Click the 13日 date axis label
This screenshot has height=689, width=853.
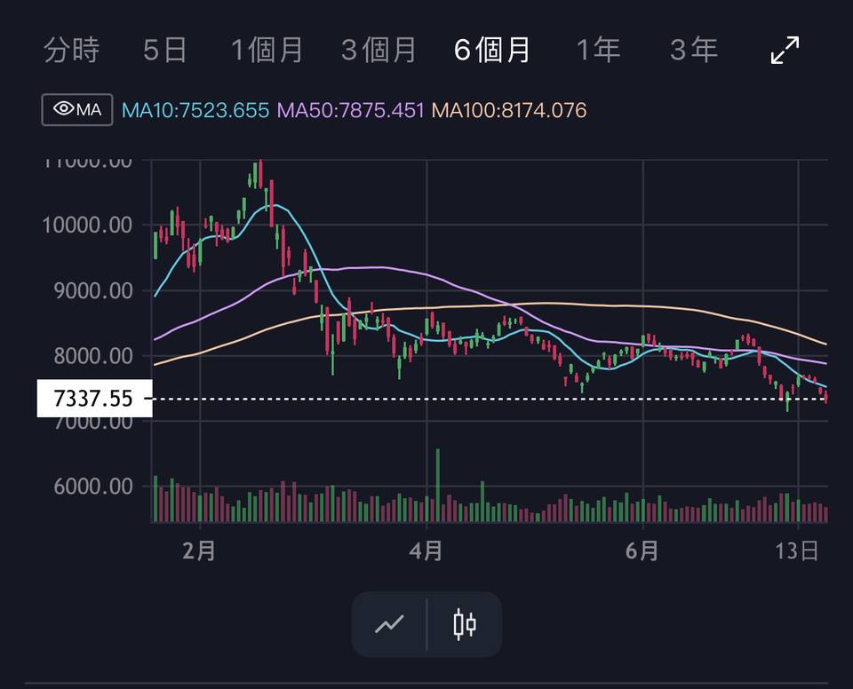tap(797, 550)
